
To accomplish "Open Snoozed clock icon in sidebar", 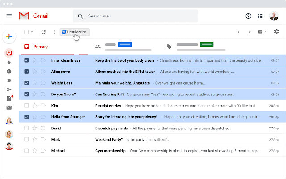I will point(9,72).
